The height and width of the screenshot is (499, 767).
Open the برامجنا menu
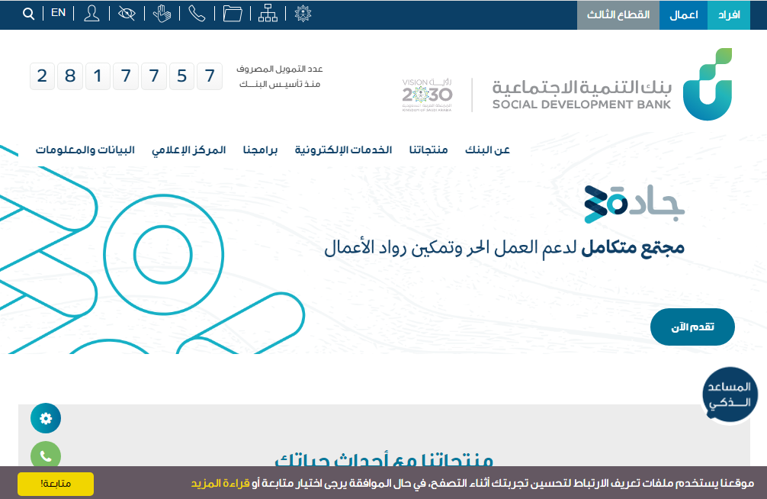(x=260, y=150)
